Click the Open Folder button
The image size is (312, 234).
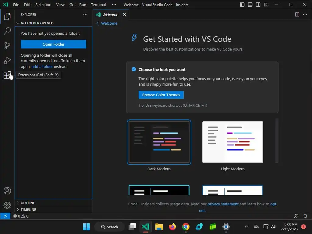coord(53,44)
